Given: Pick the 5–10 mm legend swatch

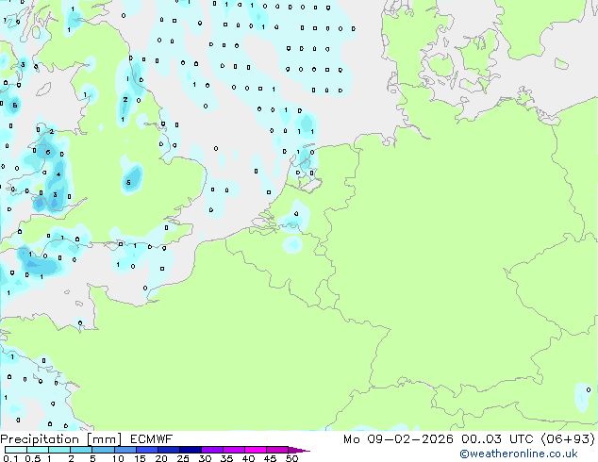Looking at the screenshot, I should coord(103,450).
